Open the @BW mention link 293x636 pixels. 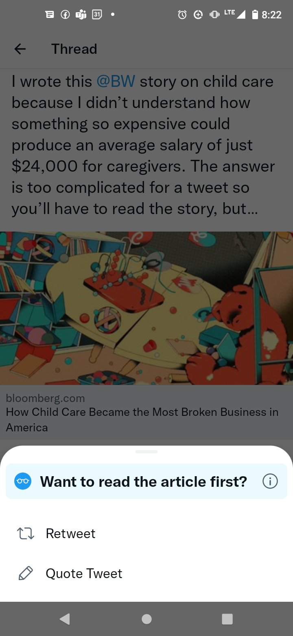(x=116, y=82)
